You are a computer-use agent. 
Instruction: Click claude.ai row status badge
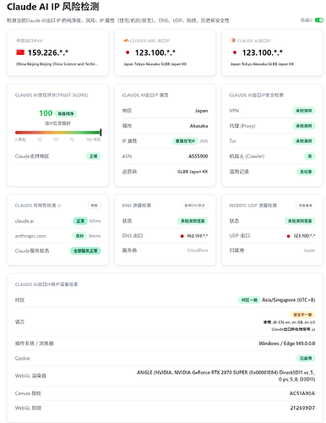(80, 221)
